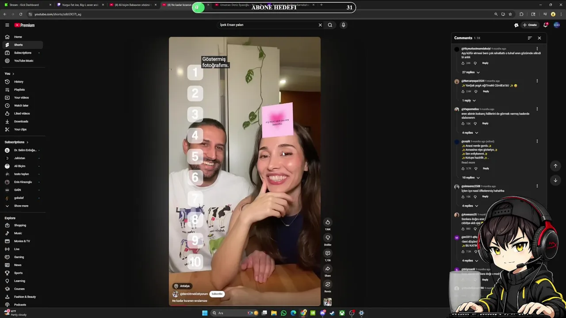Like the @Nurcanyaşar2534 comment
Screen dimensions: 566x318
click(463, 91)
